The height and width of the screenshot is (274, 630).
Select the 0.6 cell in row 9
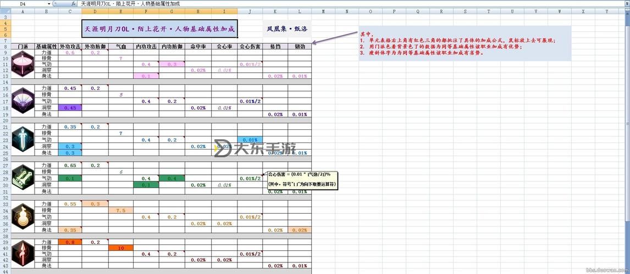(x=70, y=53)
